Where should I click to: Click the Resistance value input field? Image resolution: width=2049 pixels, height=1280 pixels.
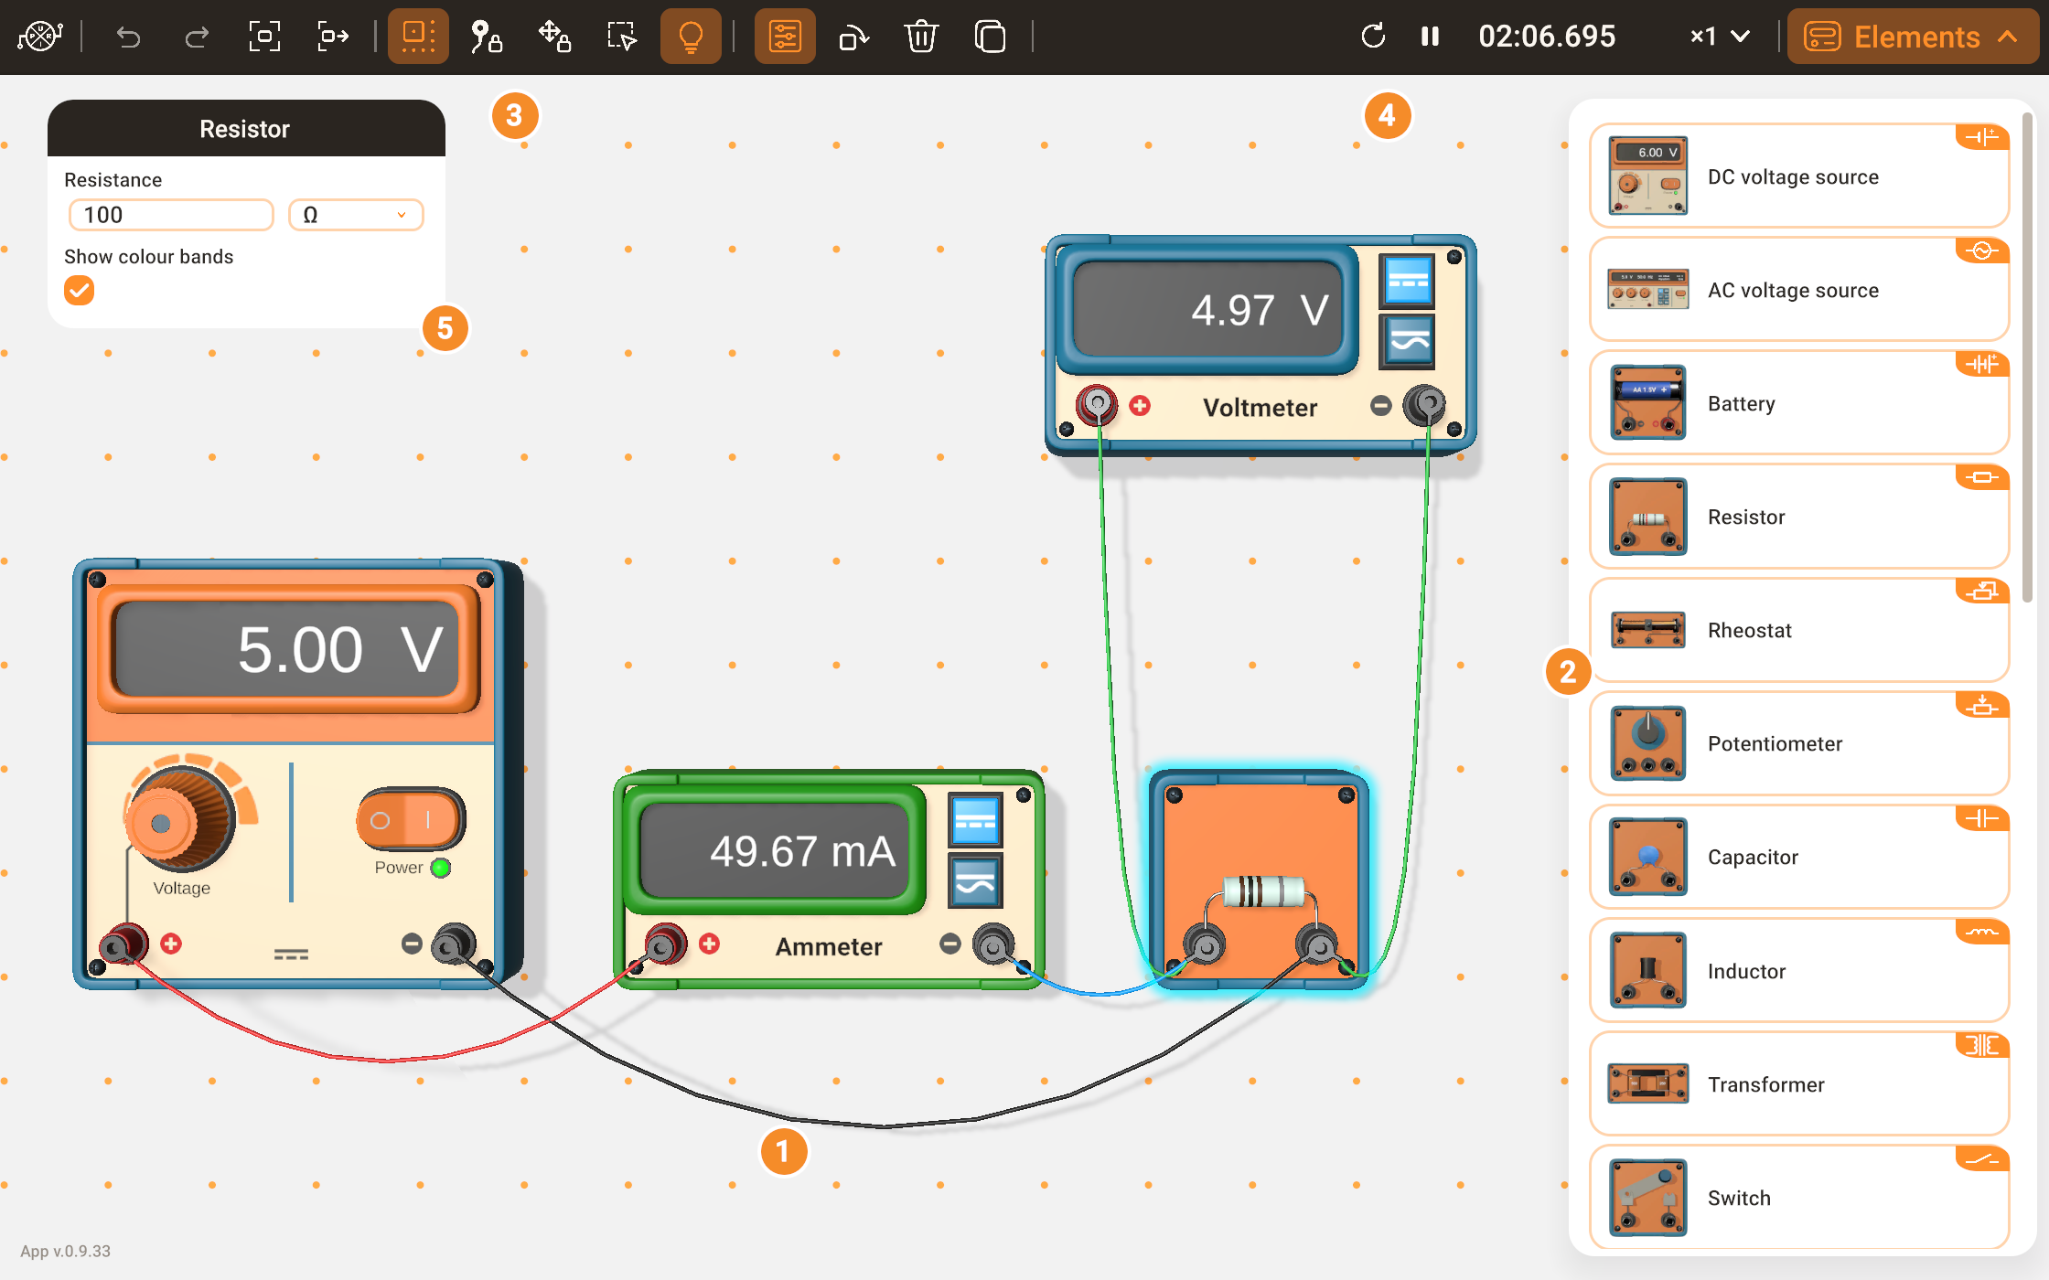(x=171, y=215)
